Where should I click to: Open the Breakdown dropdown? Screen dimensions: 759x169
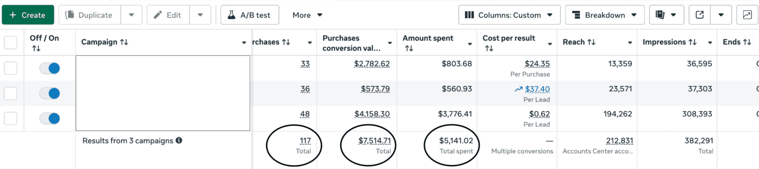point(604,15)
